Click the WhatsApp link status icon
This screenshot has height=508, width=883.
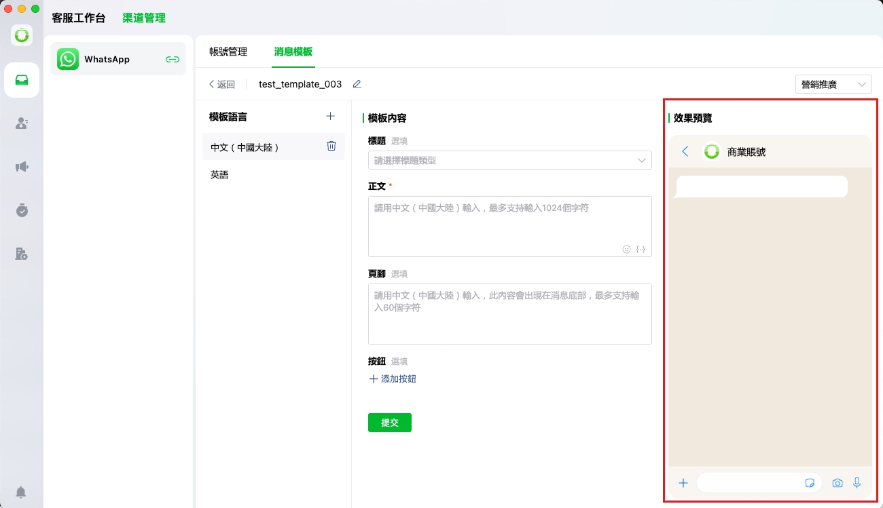pos(173,60)
